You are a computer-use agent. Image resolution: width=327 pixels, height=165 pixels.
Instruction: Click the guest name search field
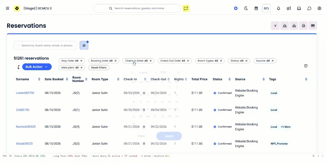pos(45,45)
